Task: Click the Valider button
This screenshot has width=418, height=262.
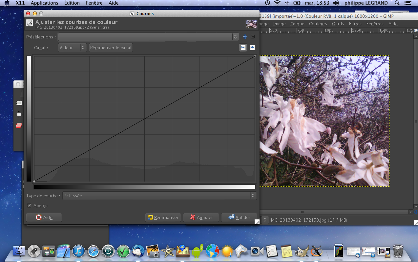Action: pyautogui.click(x=239, y=217)
